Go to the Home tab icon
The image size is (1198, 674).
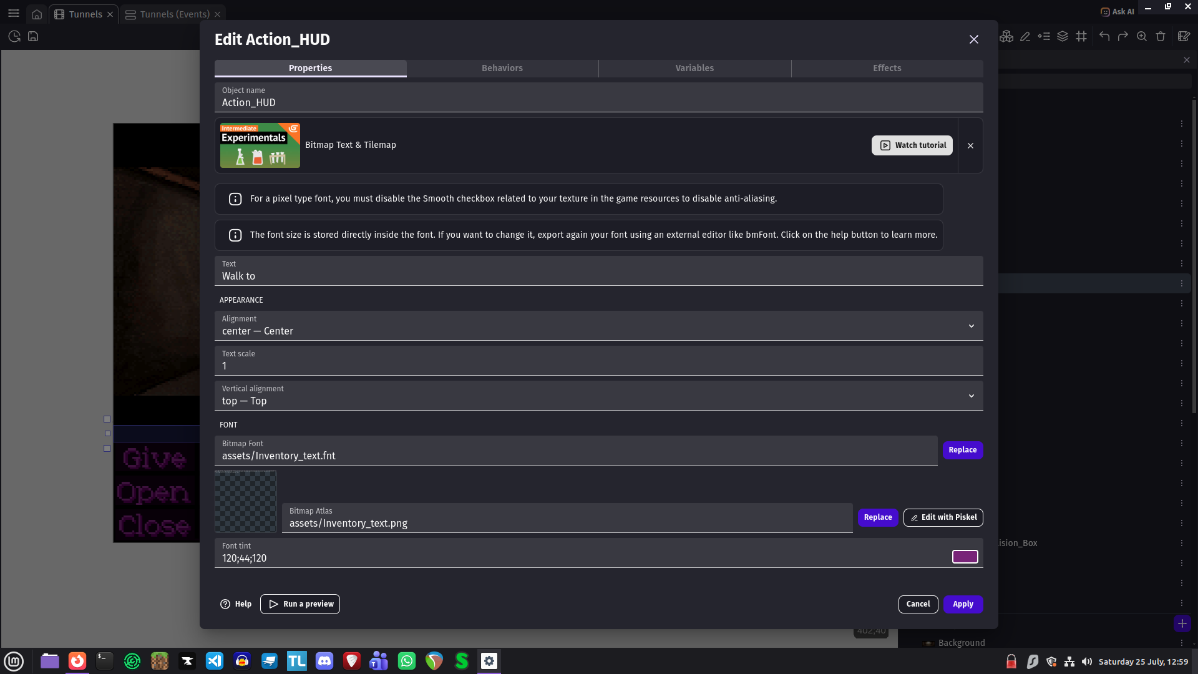(x=37, y=14)
